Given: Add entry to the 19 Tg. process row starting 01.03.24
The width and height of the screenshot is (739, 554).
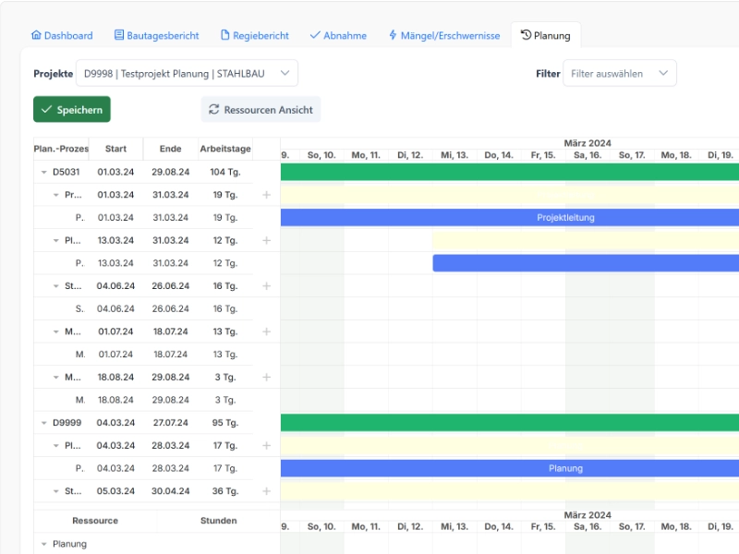Looking at the screenshot, I should click(266, 195).
